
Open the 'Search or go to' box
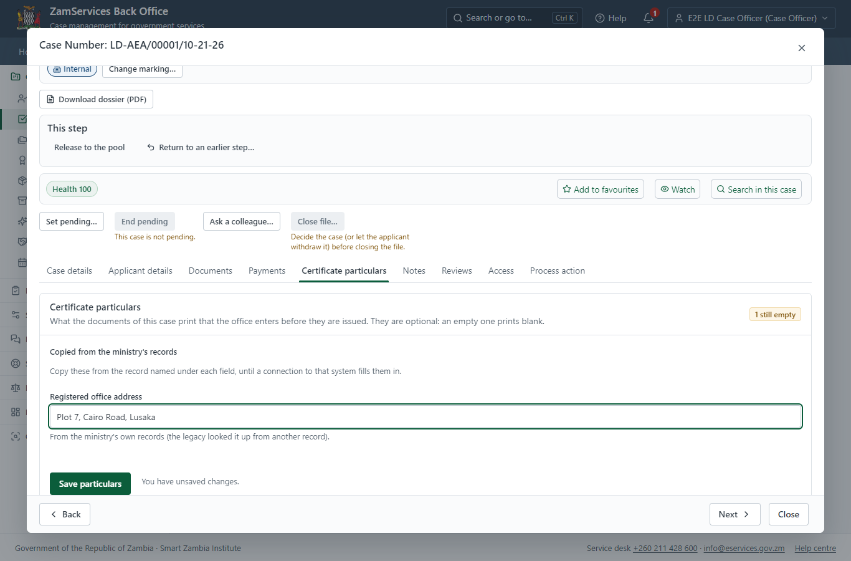pos(515,18)
